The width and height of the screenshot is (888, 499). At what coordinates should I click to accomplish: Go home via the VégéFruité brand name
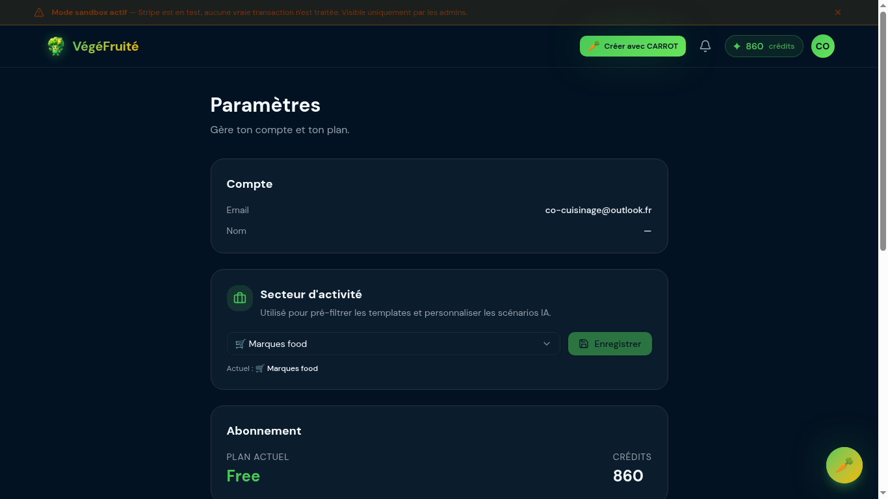click(105, 46)
